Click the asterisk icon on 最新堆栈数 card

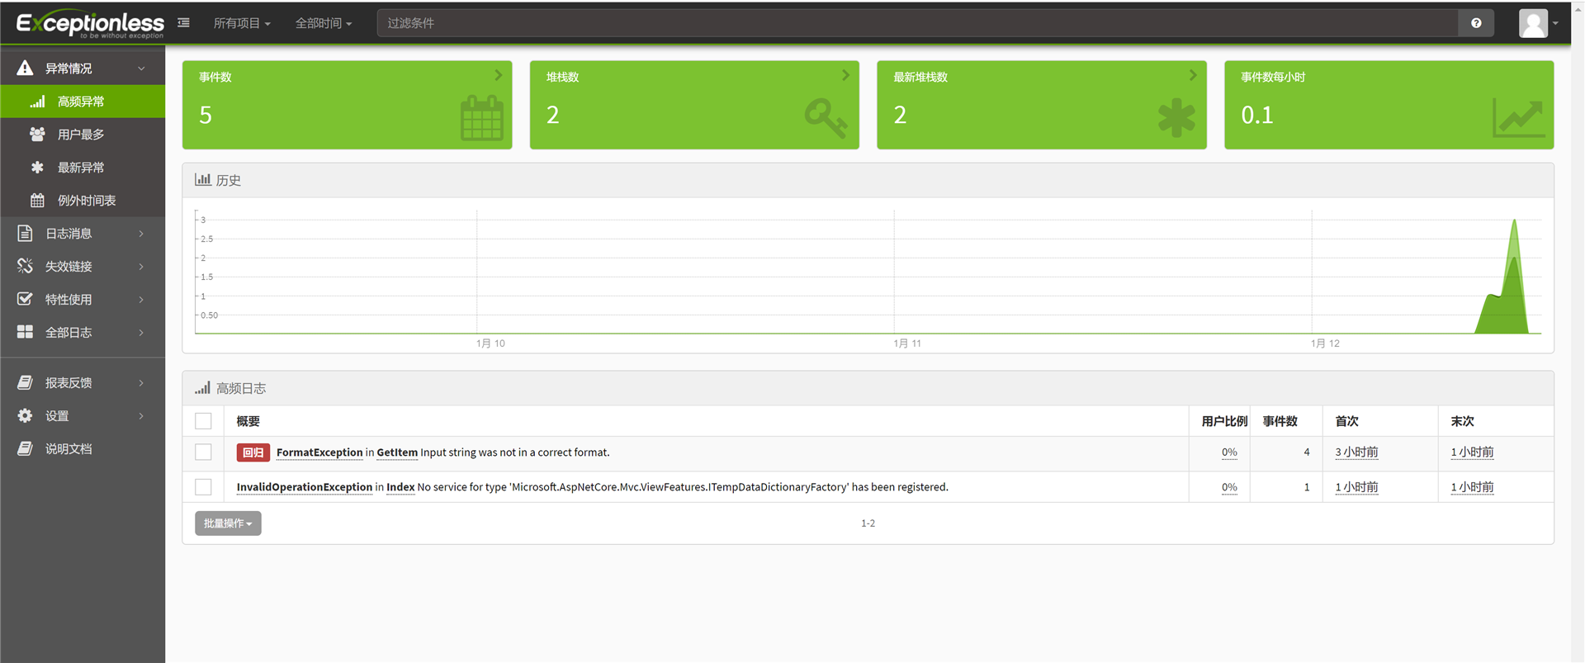pos(1176,118)
